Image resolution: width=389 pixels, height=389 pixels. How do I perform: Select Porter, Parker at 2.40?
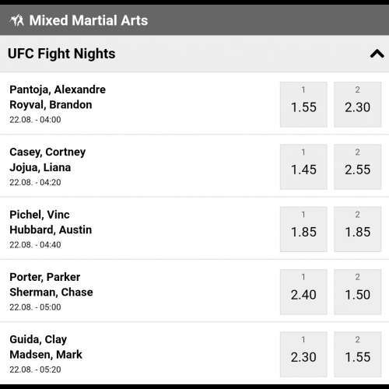pos(303,292)
